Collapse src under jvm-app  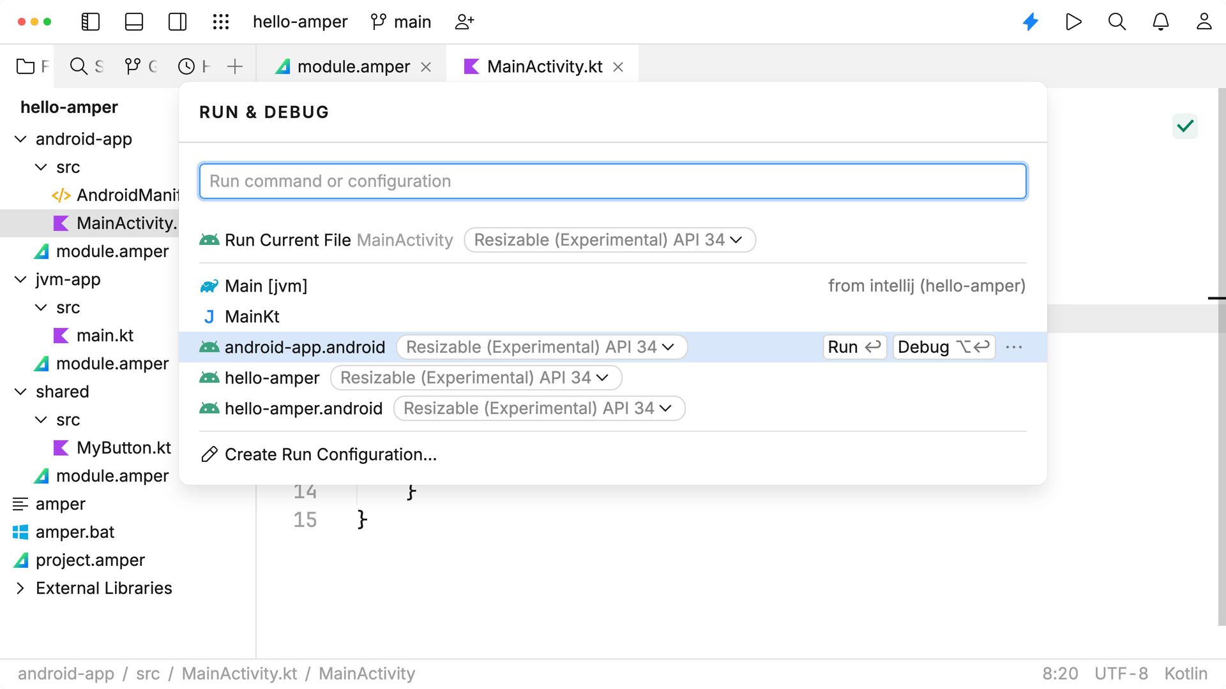pyautogui.click(x=41, y=307)
